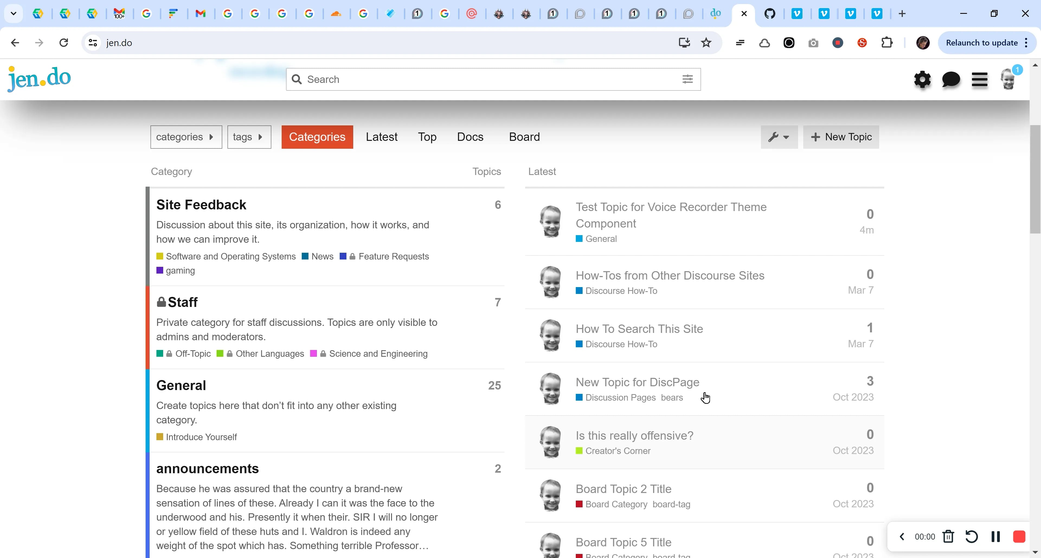Switch to the Latest tab
1041x558 pixels.
381,137
